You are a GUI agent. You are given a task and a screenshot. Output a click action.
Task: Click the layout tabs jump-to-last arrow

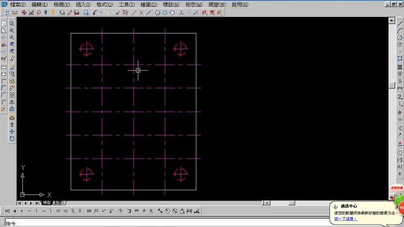[37, 203]
